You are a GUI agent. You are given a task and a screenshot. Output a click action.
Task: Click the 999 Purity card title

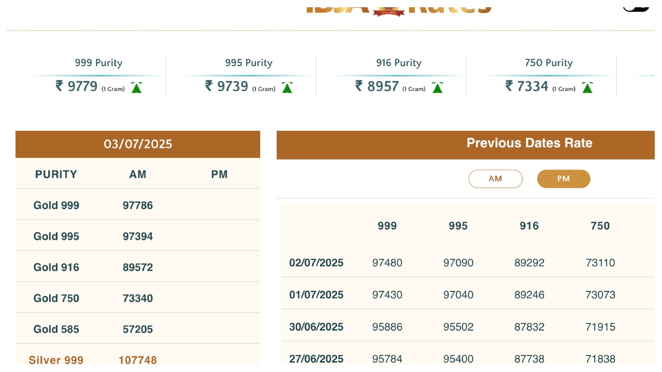(x=98, y=63)
